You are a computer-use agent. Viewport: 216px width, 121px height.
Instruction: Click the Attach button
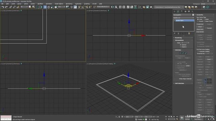(x=200, y=27)
